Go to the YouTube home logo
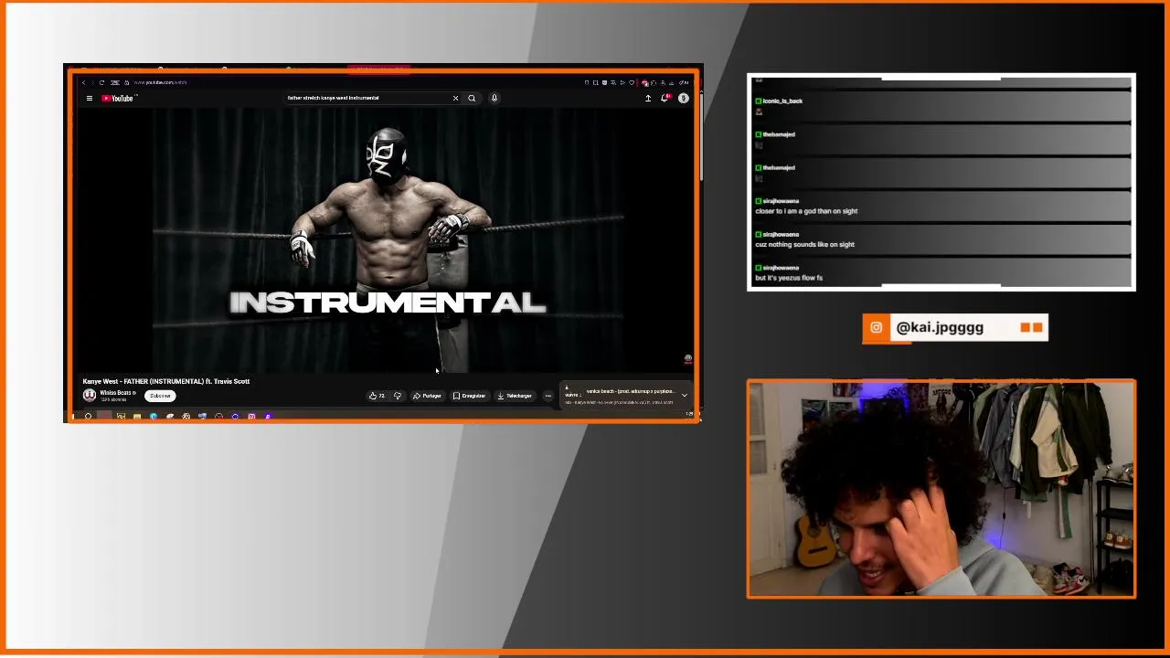The image size is (1170, 658). tap(118, 98)
